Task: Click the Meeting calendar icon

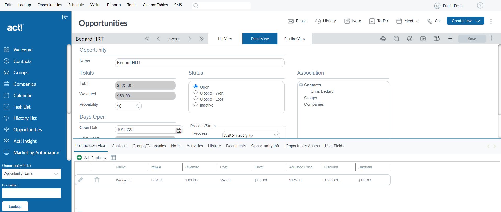Action: 399,21
